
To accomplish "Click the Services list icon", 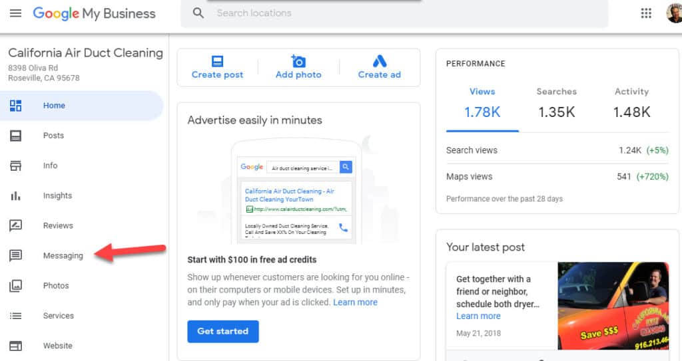I will 16,316.
